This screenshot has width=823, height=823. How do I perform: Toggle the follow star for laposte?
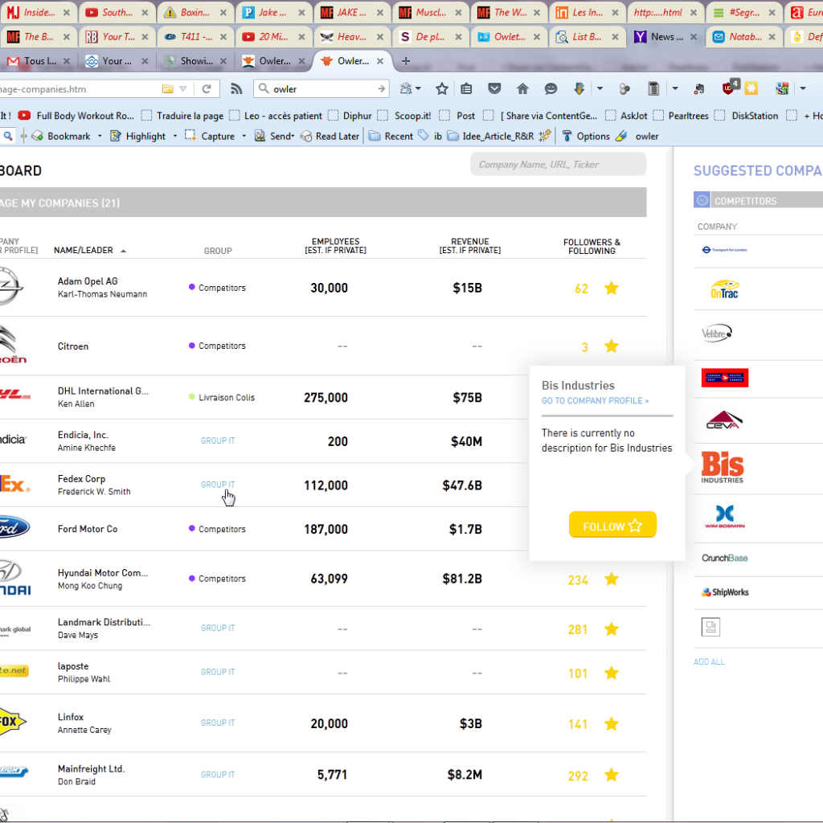click(612, 673)
